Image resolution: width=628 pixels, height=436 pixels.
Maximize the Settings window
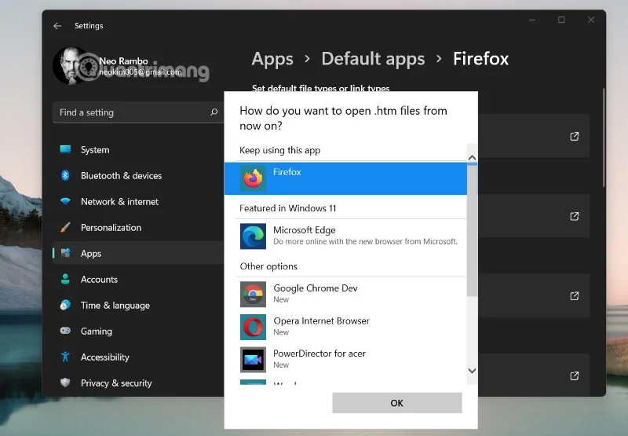click(x=561, y=20)
